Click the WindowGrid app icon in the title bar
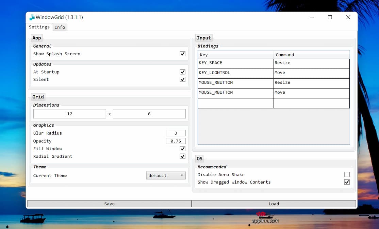Image resolution: width=379 pixels, height=229 pixels. pyautogui.click(x=32, y=17)
